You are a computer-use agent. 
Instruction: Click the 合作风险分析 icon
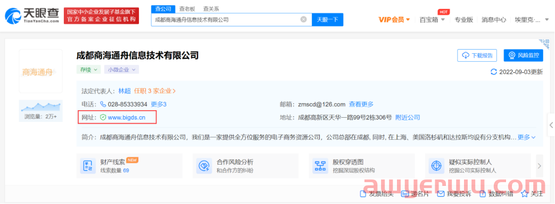coord(204,166)
